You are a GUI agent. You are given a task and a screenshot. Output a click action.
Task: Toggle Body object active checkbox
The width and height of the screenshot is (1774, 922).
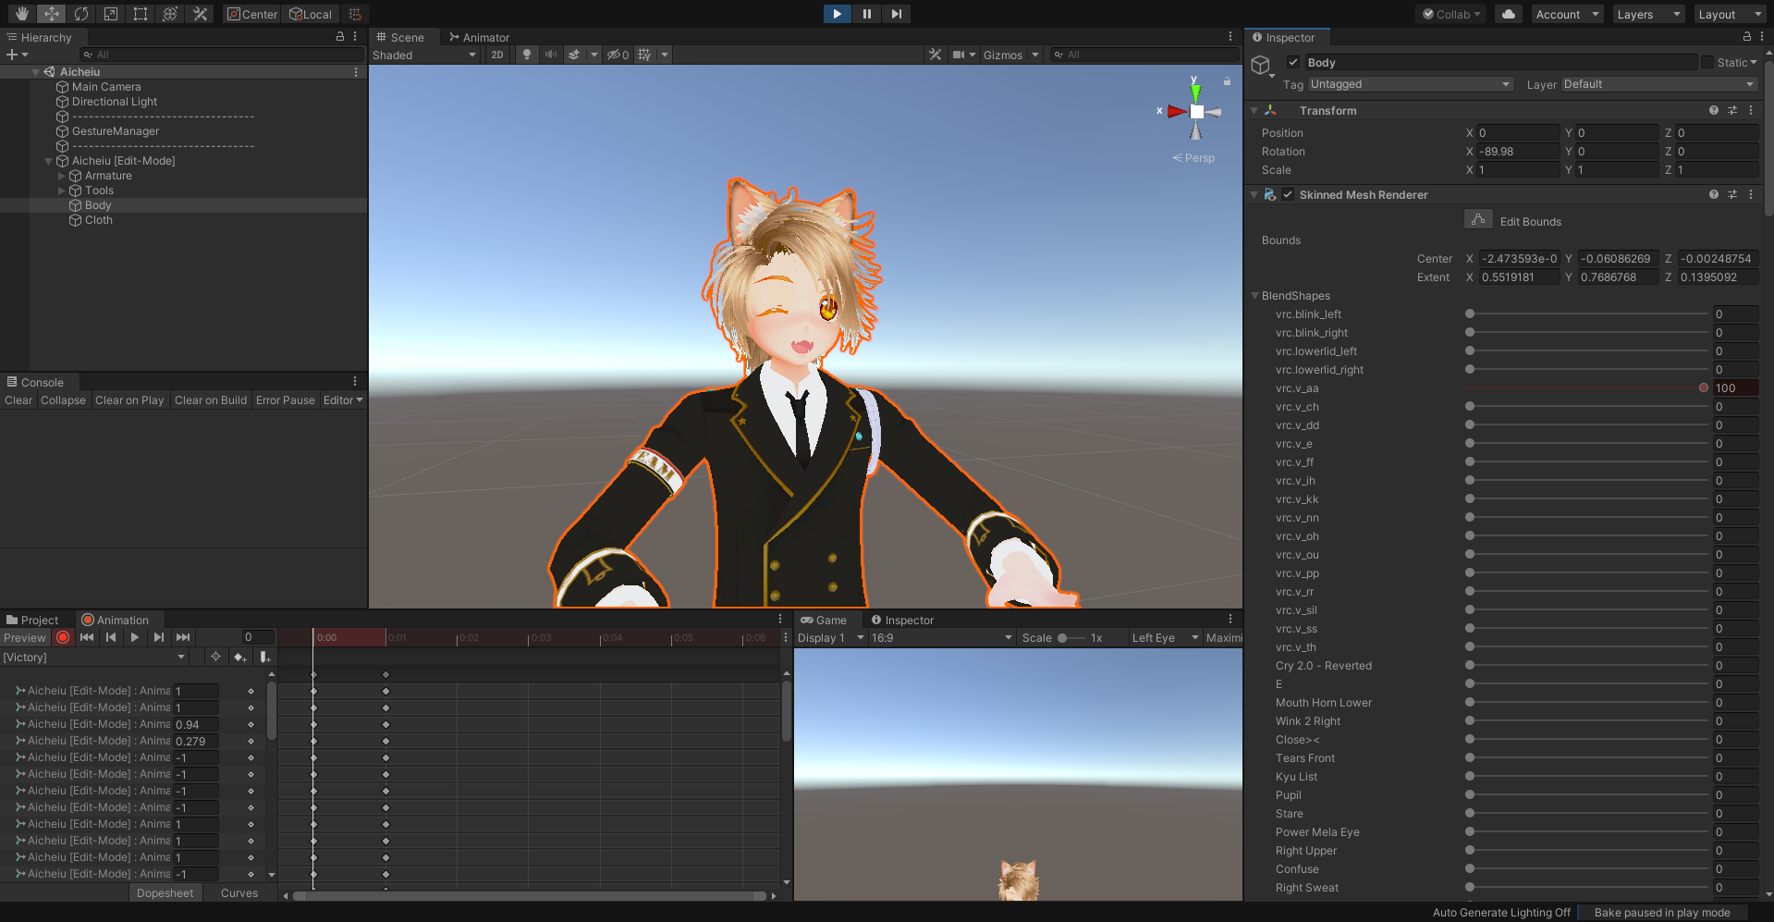pyautogui.click(x=1293, y=62)
